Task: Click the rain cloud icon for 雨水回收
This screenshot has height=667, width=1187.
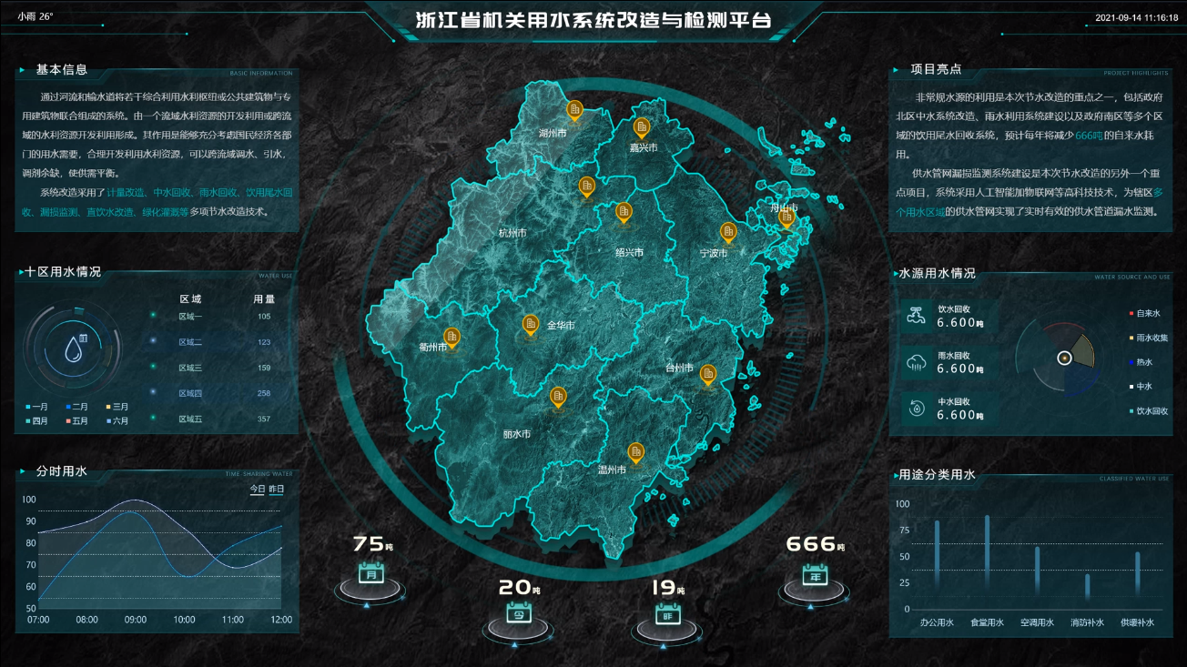Action: click(x=916, y=363)
